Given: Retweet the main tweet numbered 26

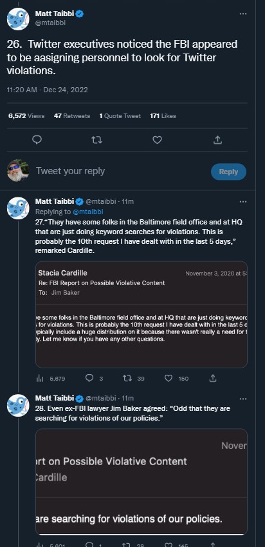Looking at the screenshot, I should click(x=96, y=140).
